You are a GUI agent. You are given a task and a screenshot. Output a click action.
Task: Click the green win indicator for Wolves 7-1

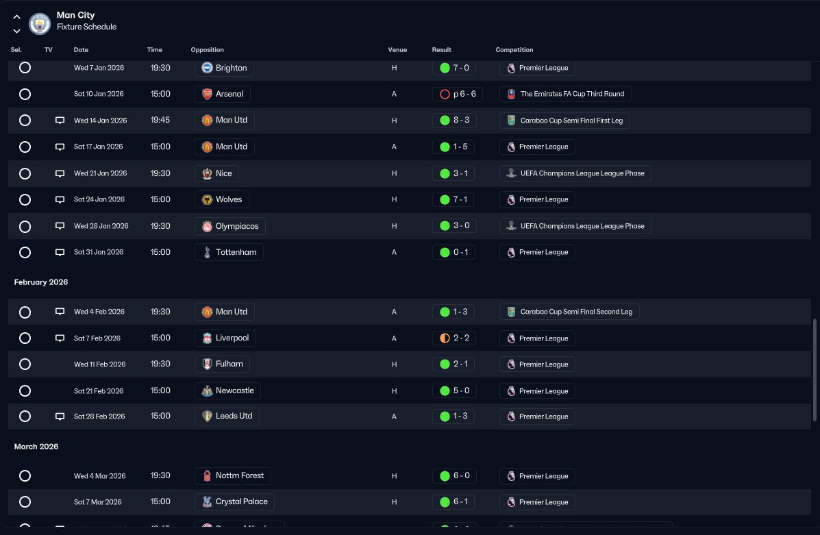pyautogui.click(x=445, y=199)
